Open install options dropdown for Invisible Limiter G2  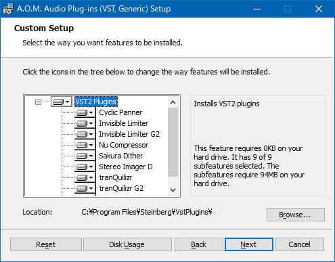tap(85, 134)
